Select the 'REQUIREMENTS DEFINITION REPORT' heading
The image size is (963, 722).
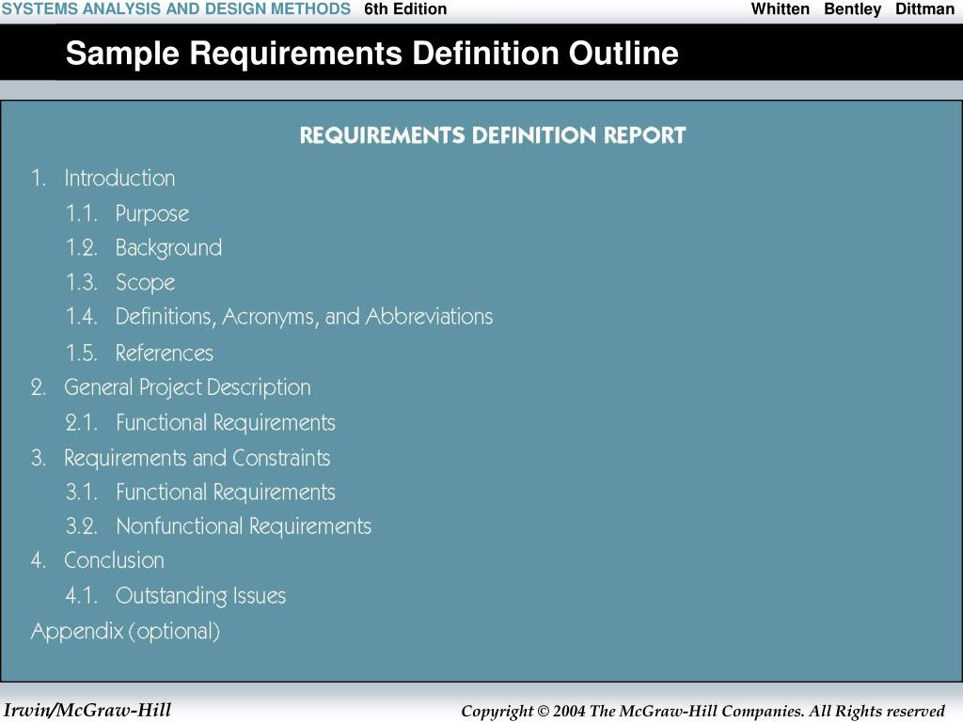pyautogui.click(x=493, y=135)
